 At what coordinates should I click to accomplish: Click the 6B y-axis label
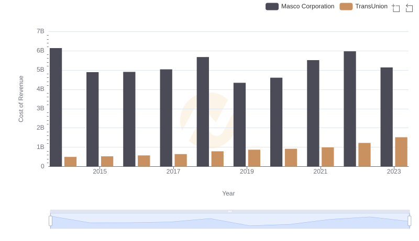coord(40,51)
